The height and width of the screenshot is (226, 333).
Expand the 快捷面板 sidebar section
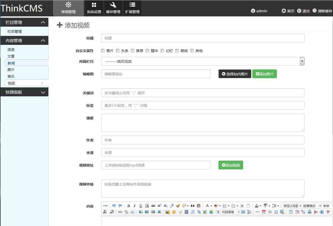click(x=43, y=92)
